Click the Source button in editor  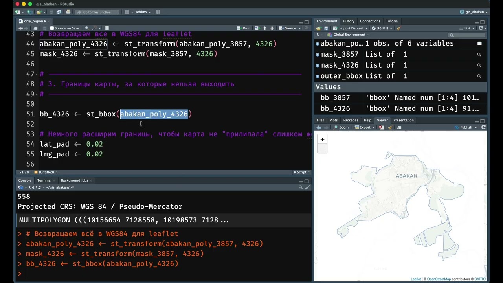click(287, 28)
